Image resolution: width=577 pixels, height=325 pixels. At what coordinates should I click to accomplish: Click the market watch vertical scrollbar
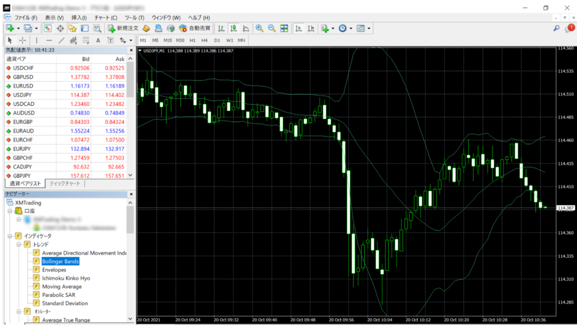pos(130,117)
